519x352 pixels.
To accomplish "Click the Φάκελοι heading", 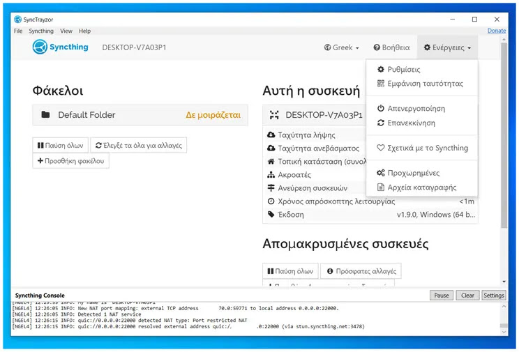I will tap(58, 91).
